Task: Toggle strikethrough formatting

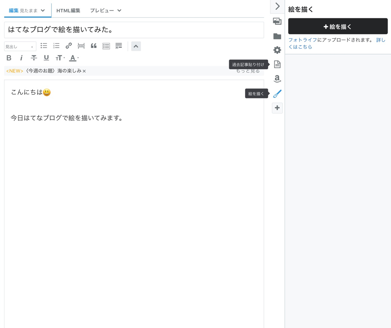Action: click(34, 58)
